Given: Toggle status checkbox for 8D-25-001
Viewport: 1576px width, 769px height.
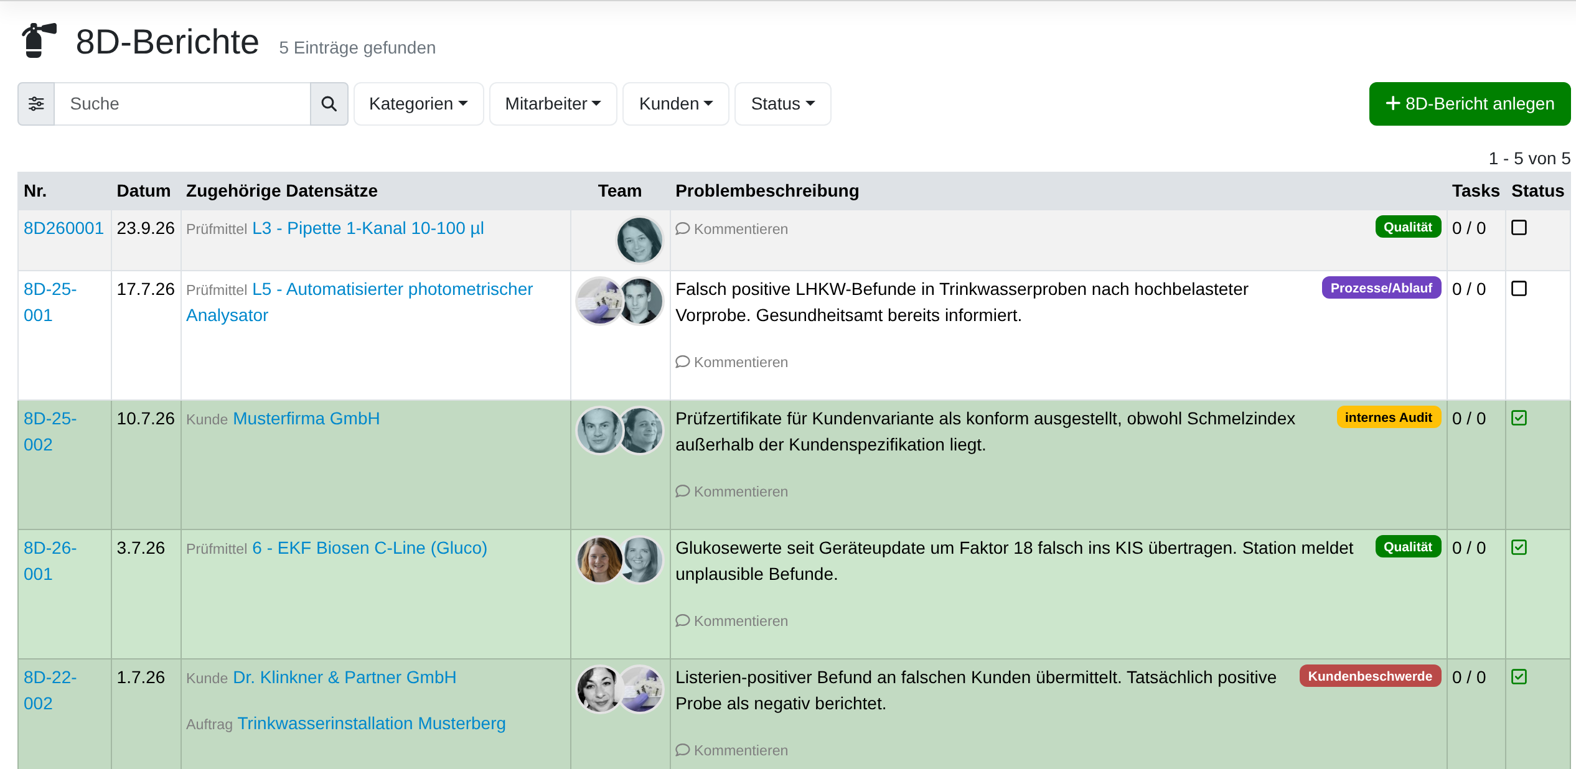Looking at the screenshot, I should [x=1519, y=289].
